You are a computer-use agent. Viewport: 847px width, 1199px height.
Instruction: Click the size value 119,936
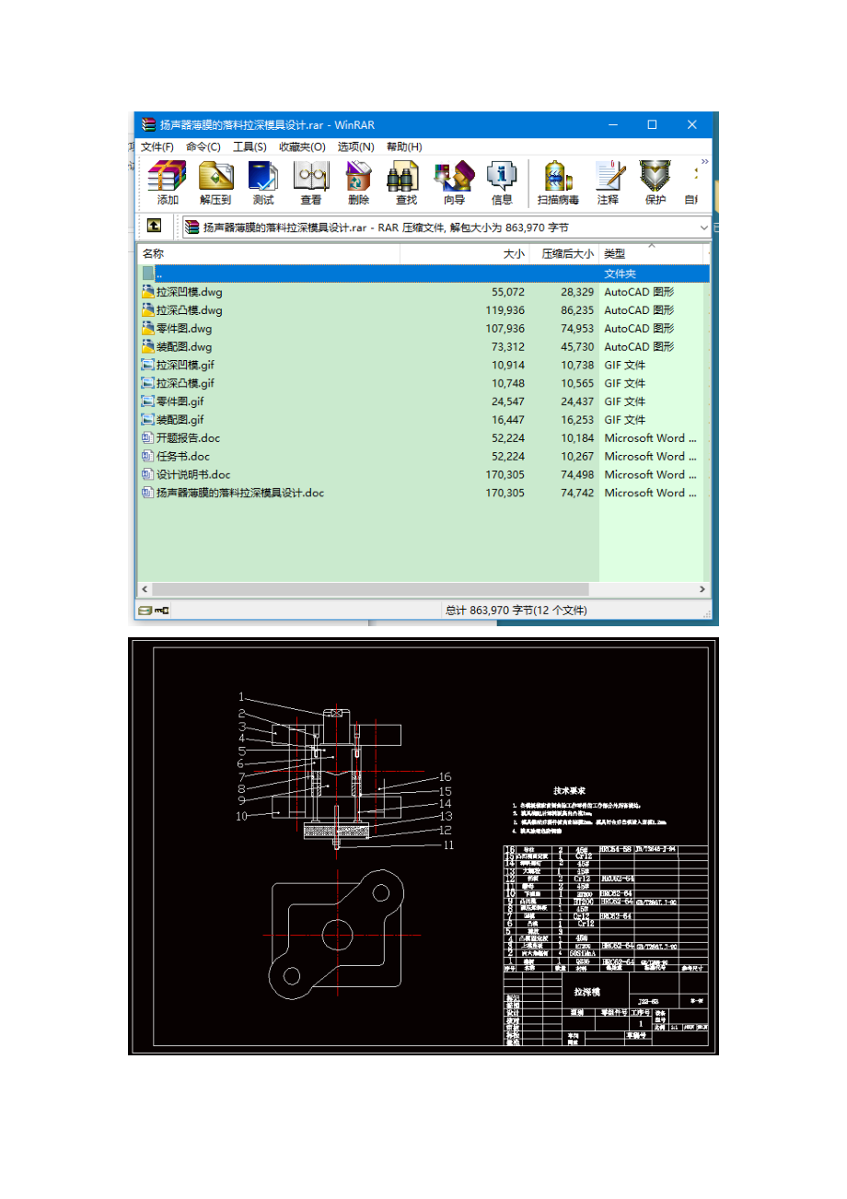(505, 310)
